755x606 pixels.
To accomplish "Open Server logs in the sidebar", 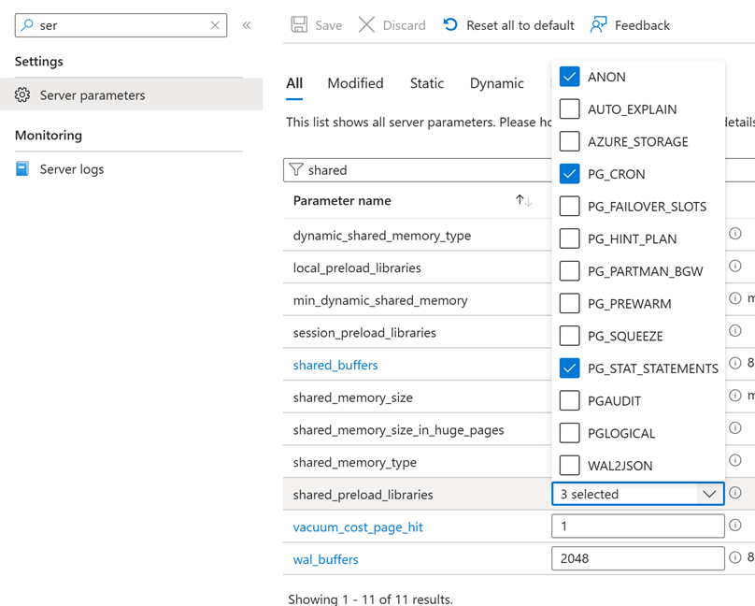I will pos(72,169).
